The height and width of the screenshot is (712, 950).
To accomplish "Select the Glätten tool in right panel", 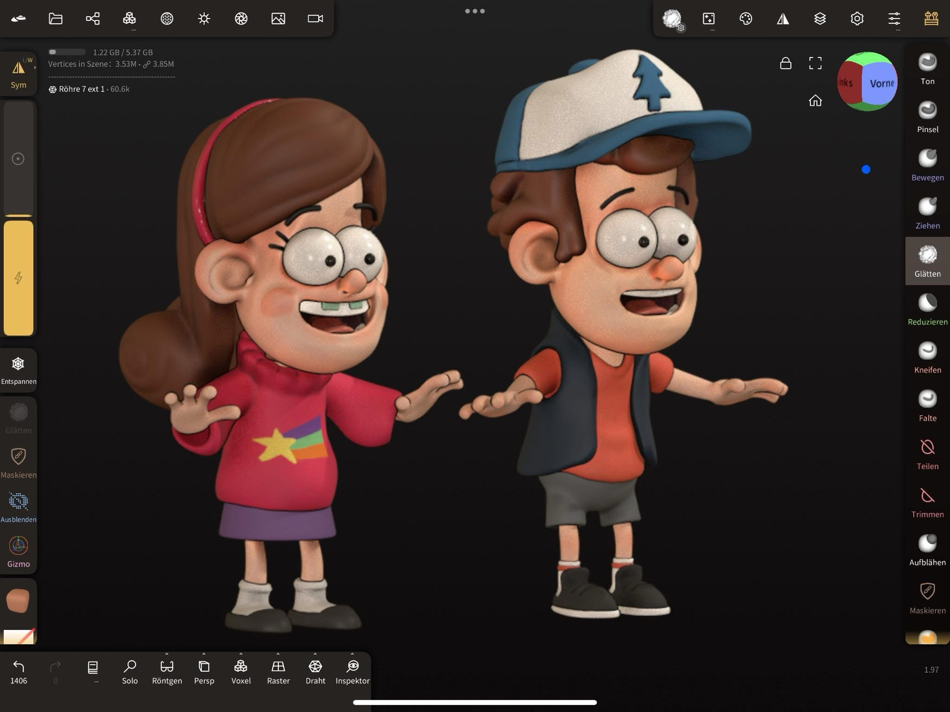I will (x=927, y=262).
